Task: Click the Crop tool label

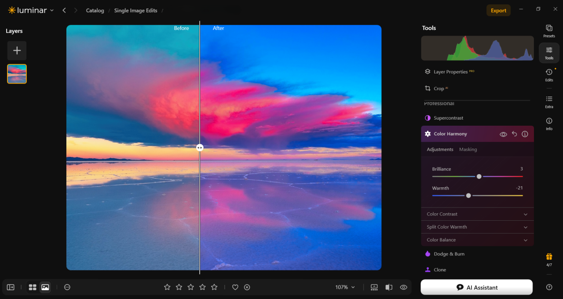Action: pos(439,88)
